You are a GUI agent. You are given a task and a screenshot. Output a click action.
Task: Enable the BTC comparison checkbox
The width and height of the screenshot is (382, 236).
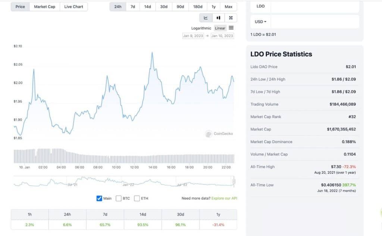click(x=119, y=198)
